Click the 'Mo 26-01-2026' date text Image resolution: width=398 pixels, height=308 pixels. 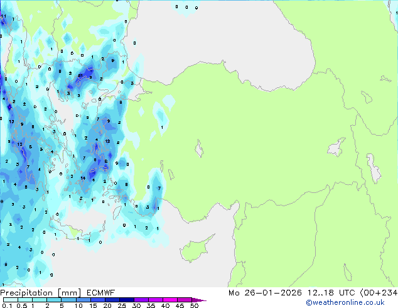click(265, 293)
